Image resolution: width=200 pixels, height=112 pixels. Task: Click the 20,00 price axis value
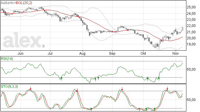(x=191, y=38)
